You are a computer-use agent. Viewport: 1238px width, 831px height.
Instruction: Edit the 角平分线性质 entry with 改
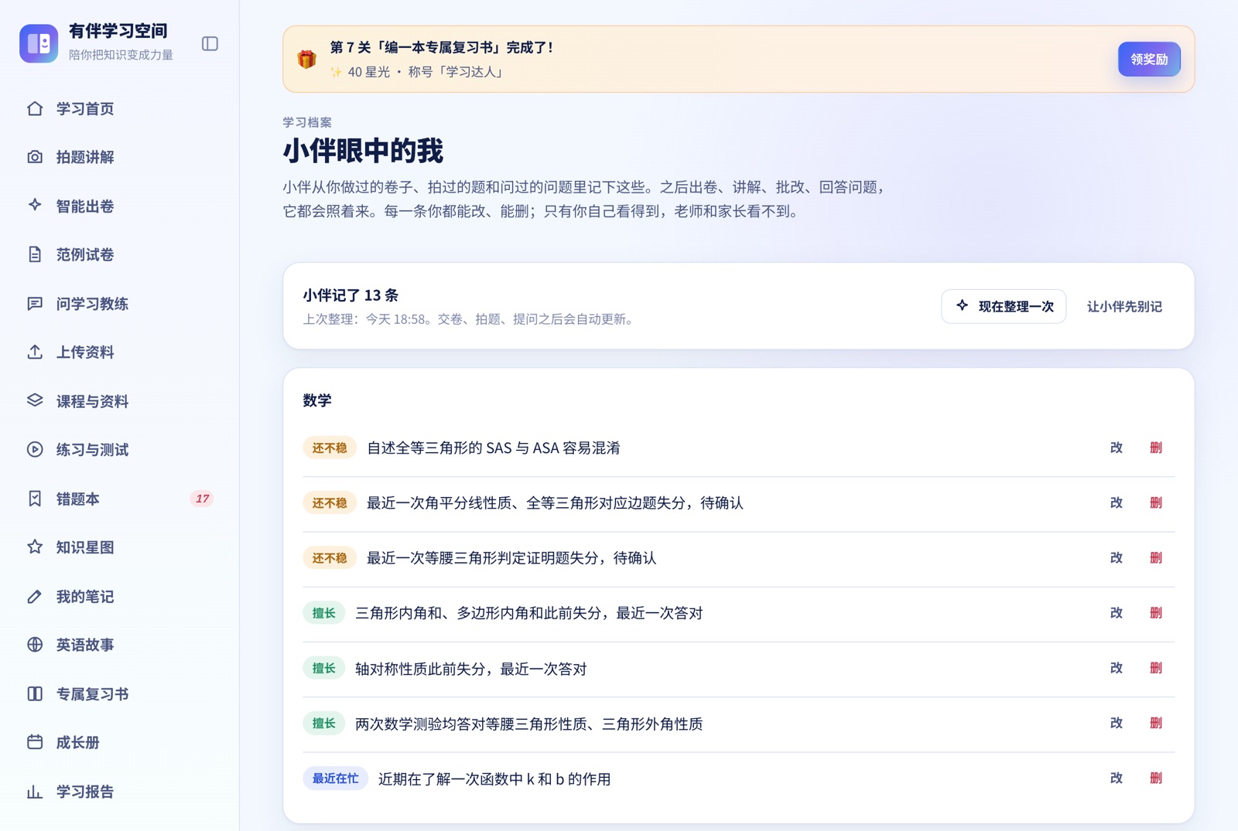click(1117, 502)
